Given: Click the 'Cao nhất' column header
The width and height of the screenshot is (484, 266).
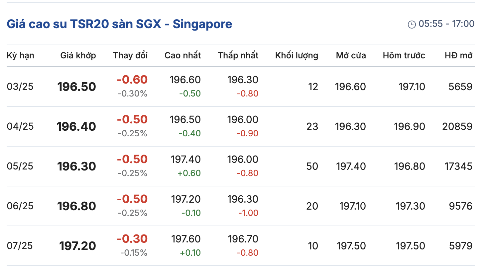Looking at the screenshot, I should (x=182, y=55).
